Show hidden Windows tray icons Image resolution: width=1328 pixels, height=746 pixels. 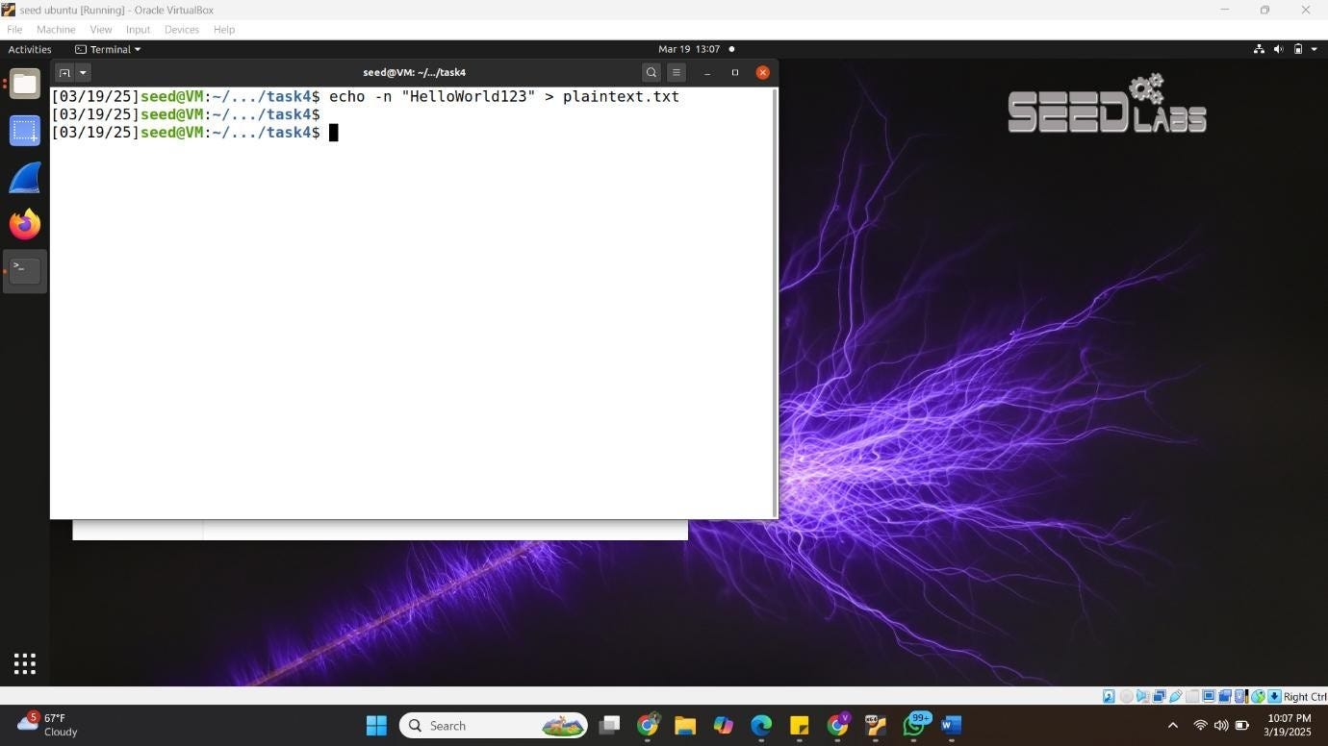(x=1172, y=725)
